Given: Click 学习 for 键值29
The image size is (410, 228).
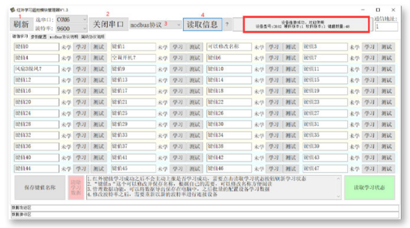Looking at the screenshot, I should point(177,125).
